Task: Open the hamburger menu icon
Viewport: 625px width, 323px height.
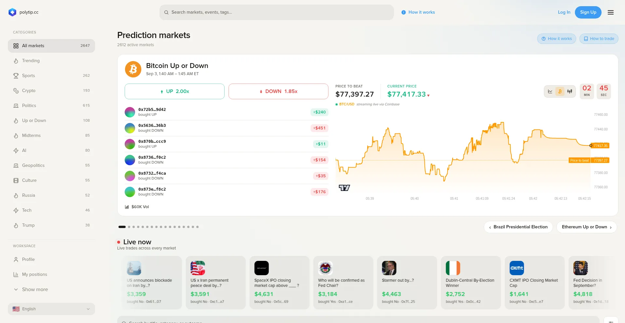Action: pyautogui.click(x=611, y=12)
